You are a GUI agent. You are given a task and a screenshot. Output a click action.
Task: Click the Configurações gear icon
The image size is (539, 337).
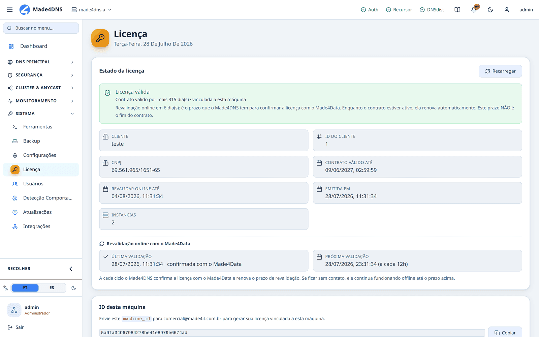[15, 155]
